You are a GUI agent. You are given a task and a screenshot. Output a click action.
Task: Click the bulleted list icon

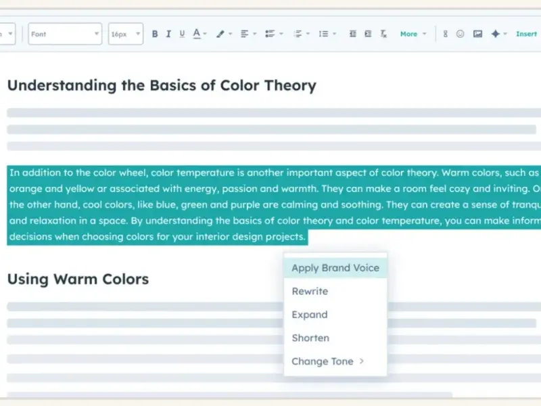(270, 34)
